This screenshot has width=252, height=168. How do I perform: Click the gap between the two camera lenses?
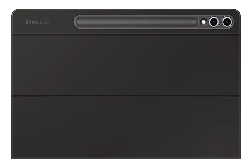coord(220,22)
